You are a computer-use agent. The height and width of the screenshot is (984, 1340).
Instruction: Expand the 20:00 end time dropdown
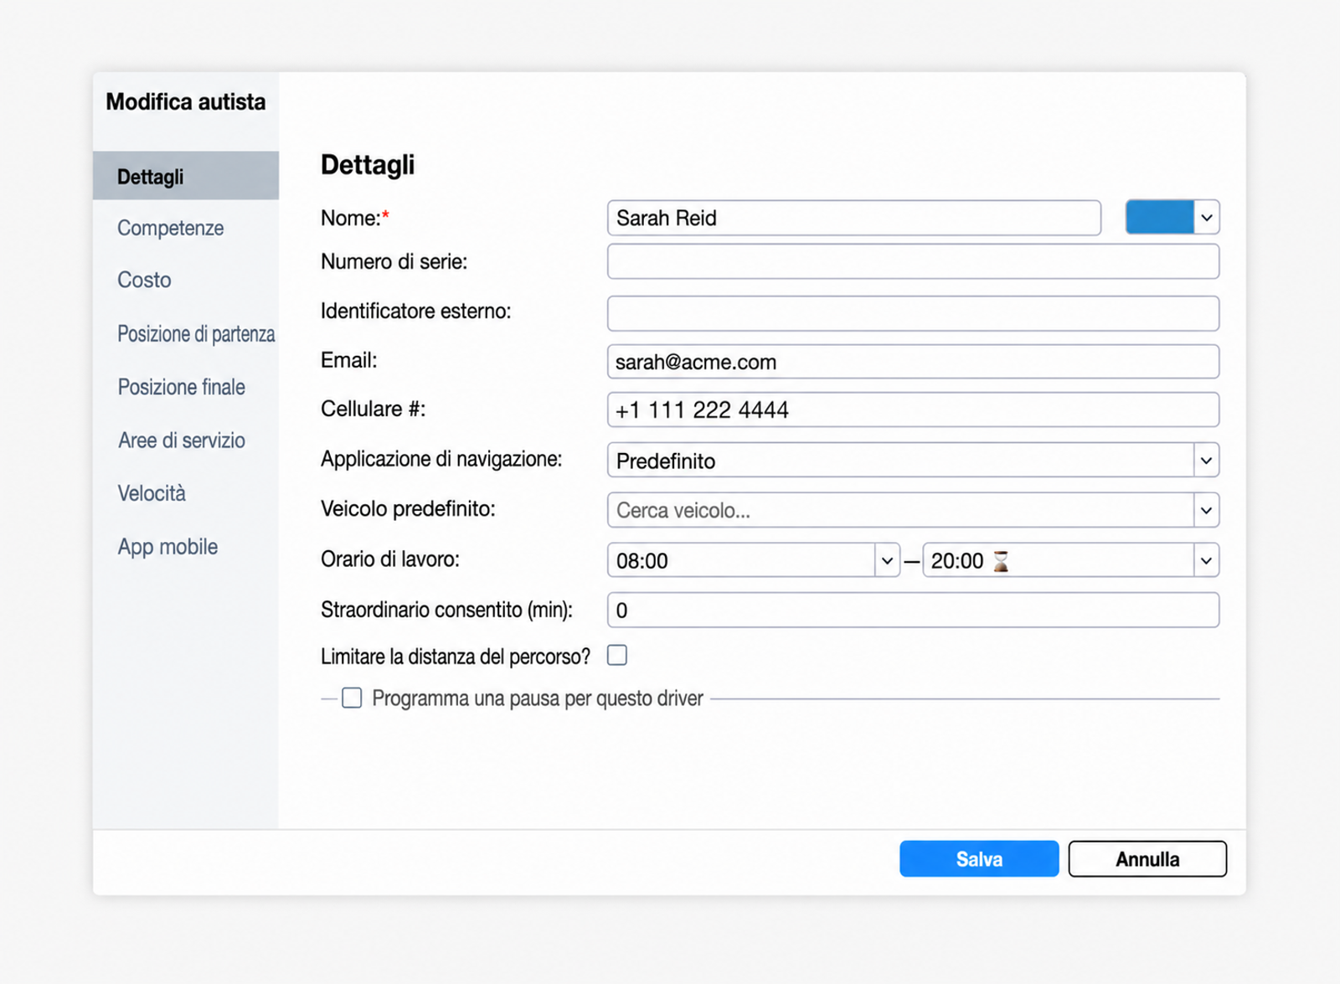click(x=1206, y=560)
